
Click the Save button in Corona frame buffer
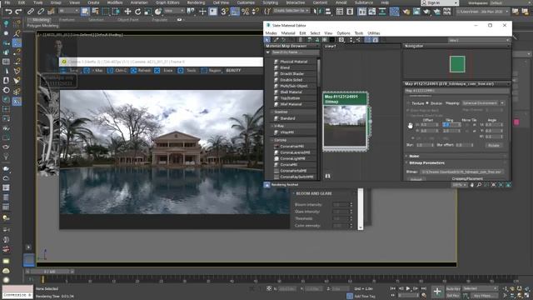point(70,70)
